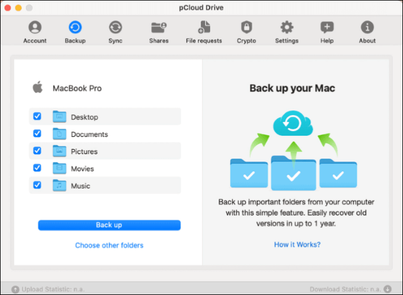Close the pCloud Drive window

coord(7,8)
